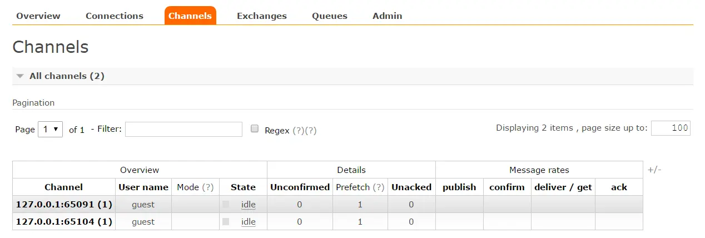Click the Filter text input field

(183, 129)
